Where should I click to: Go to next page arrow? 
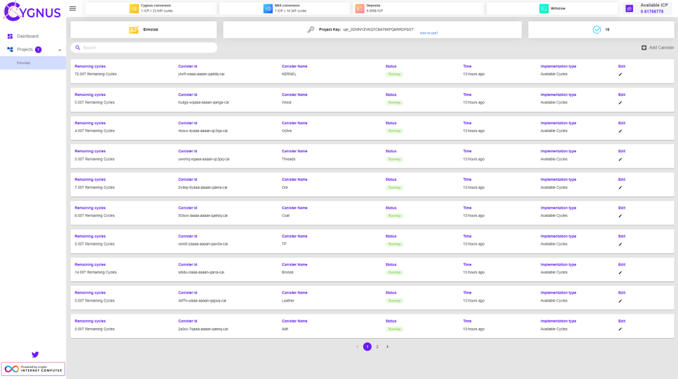pyautogui.click(x=388, y=347)
